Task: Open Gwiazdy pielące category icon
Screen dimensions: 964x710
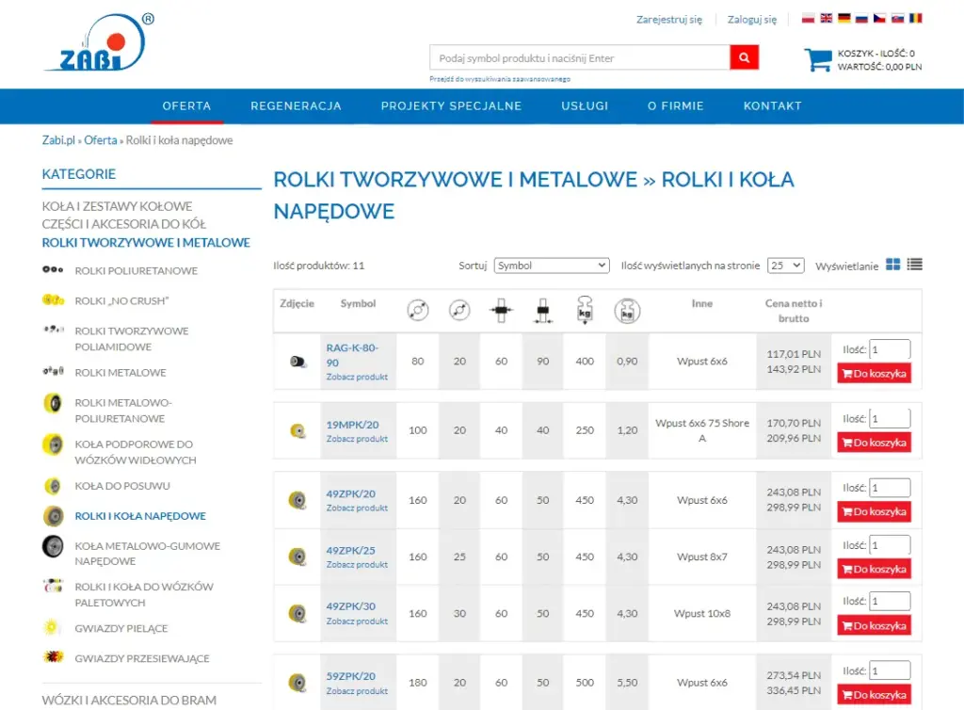Action: [x=52, y=628]
